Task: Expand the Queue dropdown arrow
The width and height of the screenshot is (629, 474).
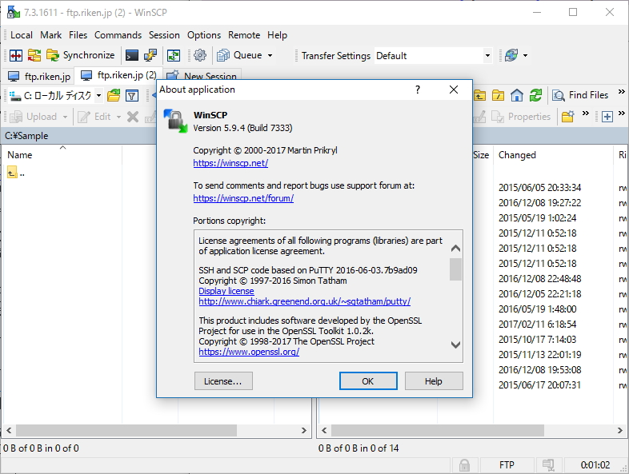Action: tap(270, 55)
